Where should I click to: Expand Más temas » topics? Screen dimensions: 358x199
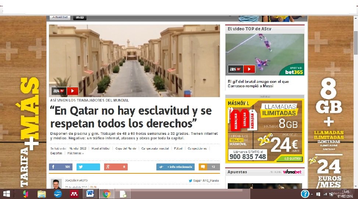click(75, 153)
